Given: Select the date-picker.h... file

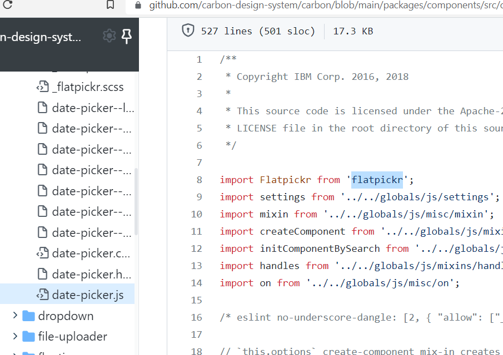Looking at the screenshot, I should point(92,275).
